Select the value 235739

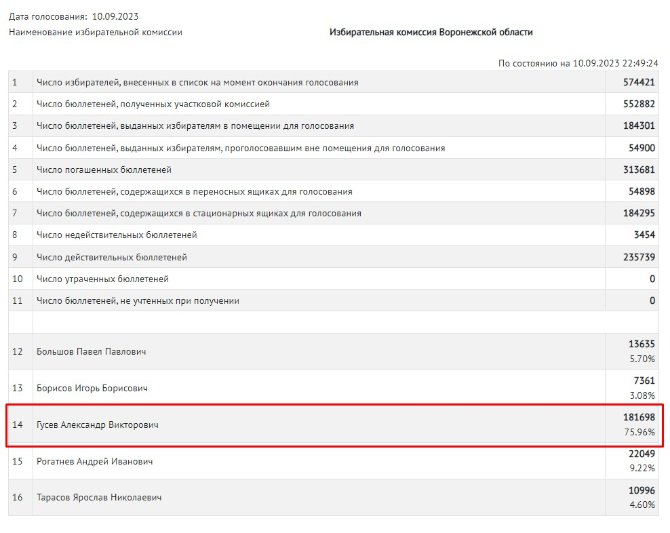639,257
